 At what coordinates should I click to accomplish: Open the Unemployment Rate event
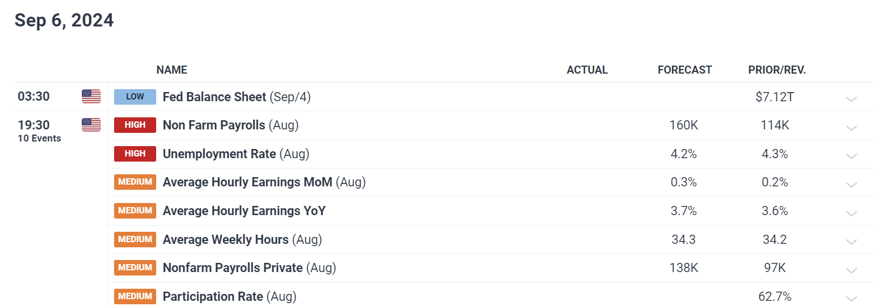[220, 154]
